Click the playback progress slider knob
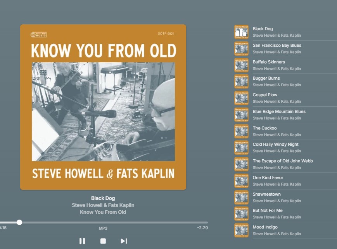337x249 pixels. pos(19,222)
